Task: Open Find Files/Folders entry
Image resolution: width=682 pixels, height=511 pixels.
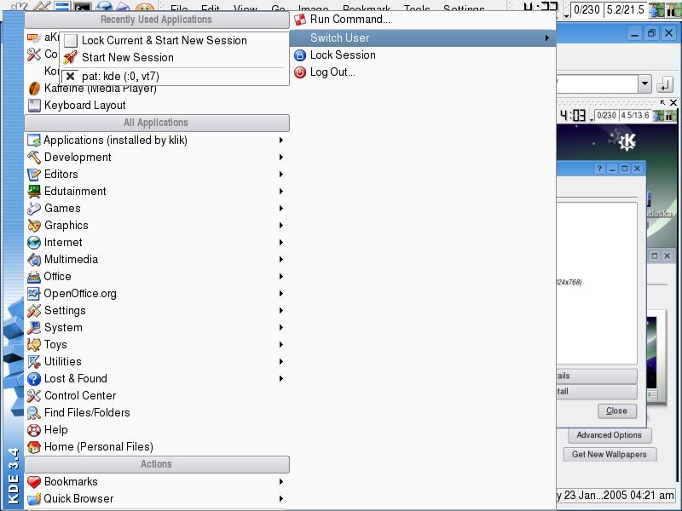Action: pos(157,413)
